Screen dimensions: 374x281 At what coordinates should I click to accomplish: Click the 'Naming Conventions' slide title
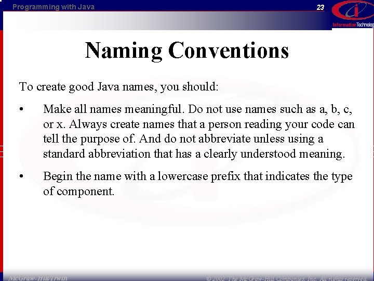187,50
